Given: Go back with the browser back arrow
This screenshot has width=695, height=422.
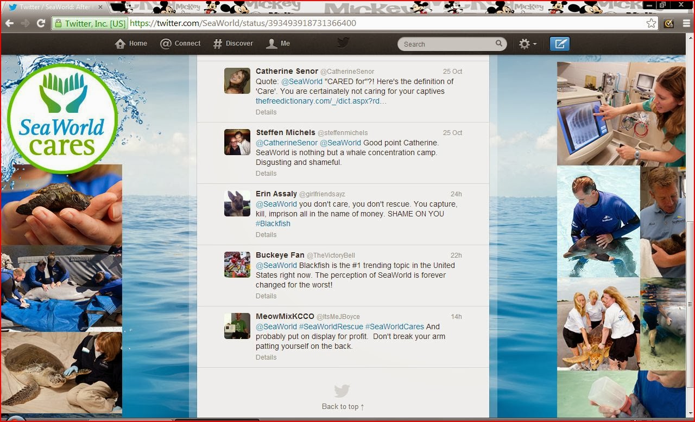Looking at the screenshot, I should [x=9, y=23].
